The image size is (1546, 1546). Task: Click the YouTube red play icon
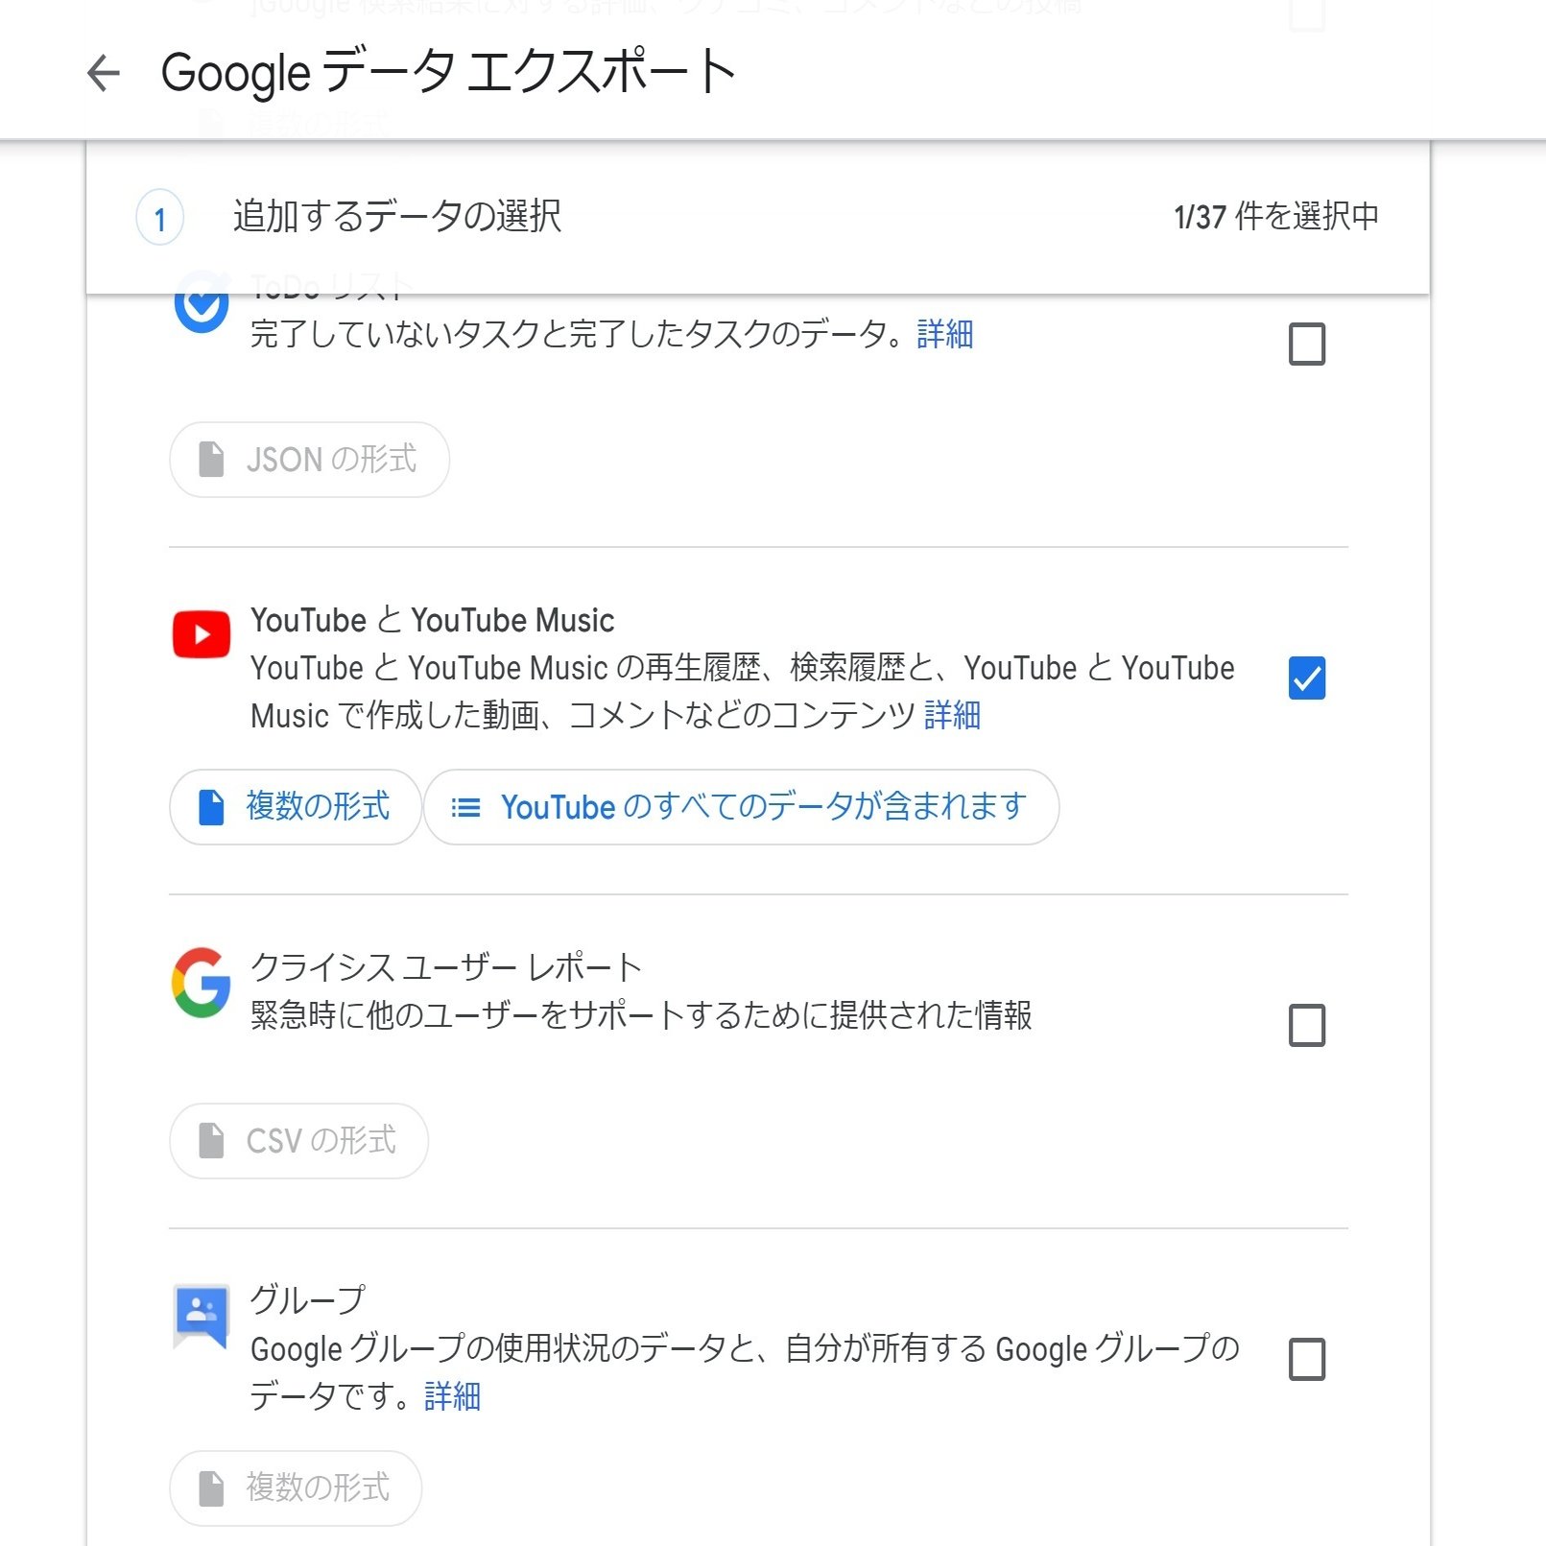coord(202,634)
